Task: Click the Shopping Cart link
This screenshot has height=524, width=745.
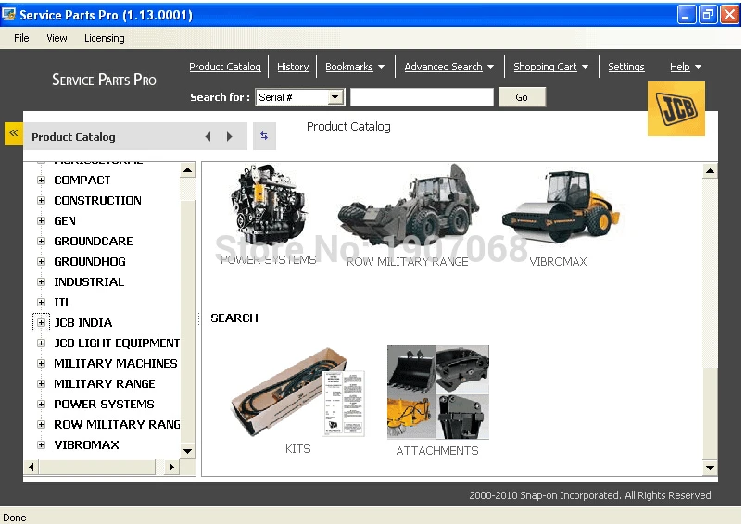Action: click(x=545, y=67)
